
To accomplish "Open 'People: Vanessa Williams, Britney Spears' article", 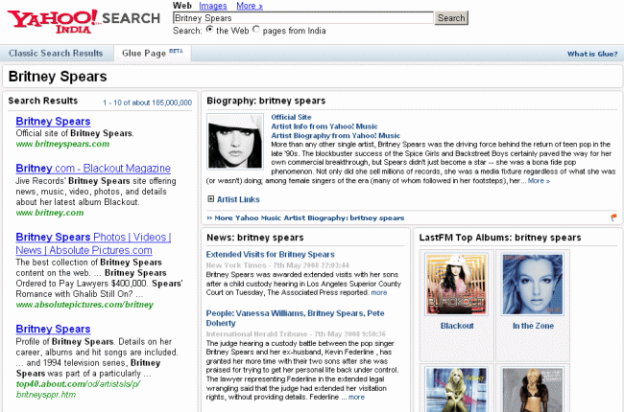I will pos(296,318).
